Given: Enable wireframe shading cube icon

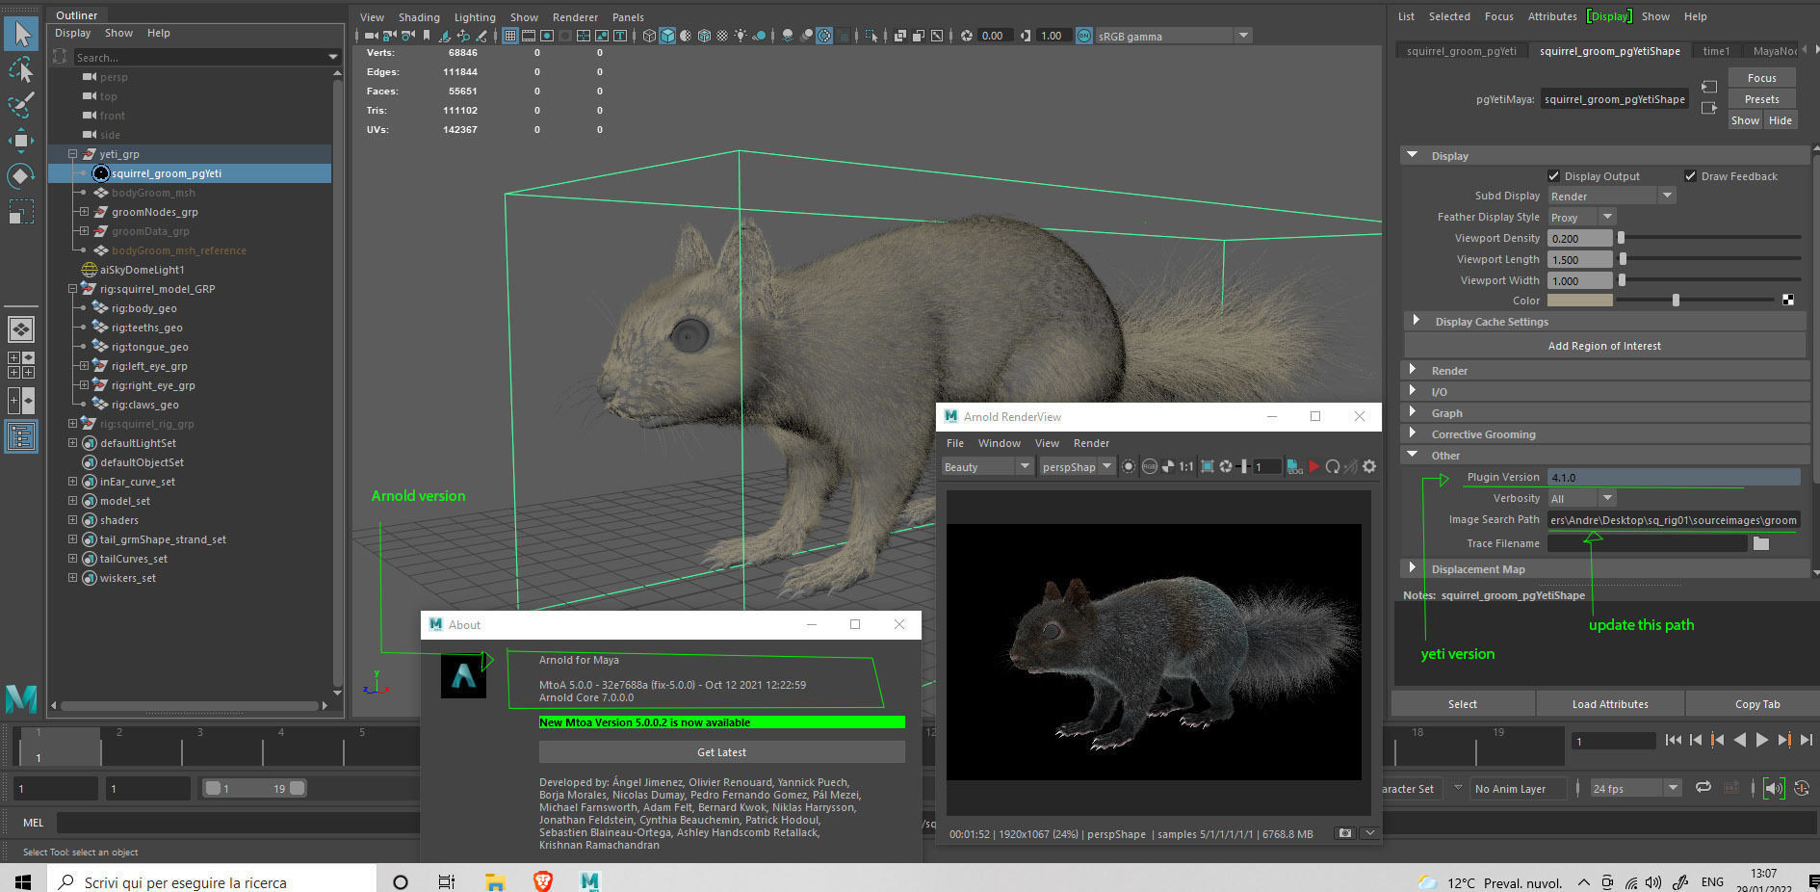Looking at the screenshot, I should click(649, 36).
